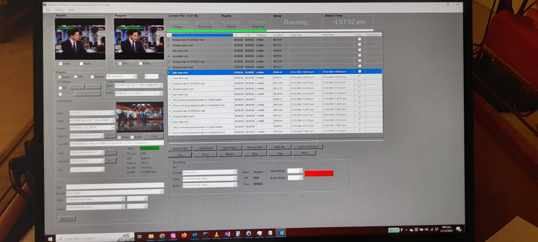Viewport: 538px width, 242px height.
Task: Open the volume speaker tray icon
Action: [426, 230]
